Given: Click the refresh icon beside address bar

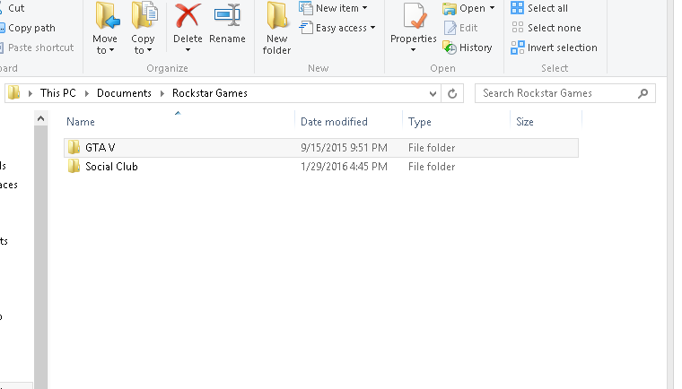Looking at the screenshot, I should pos(452,93).
